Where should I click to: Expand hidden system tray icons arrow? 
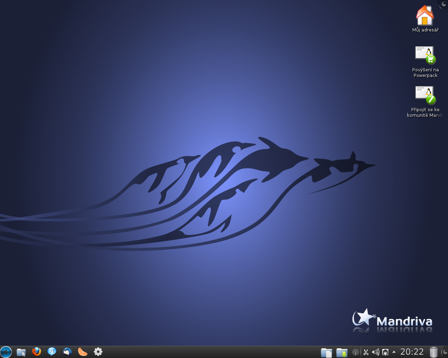(x=394, y=352)
